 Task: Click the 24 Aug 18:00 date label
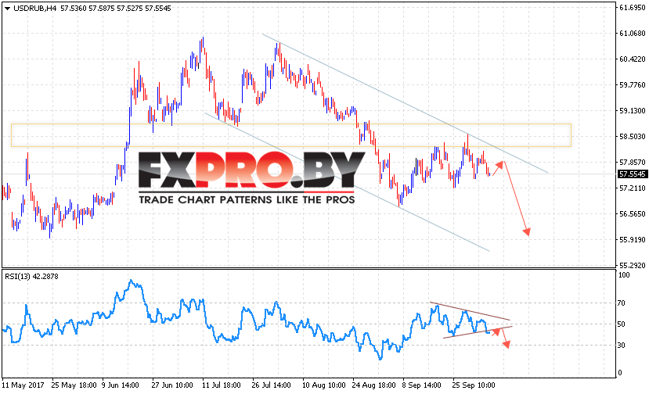pos(373,385)
